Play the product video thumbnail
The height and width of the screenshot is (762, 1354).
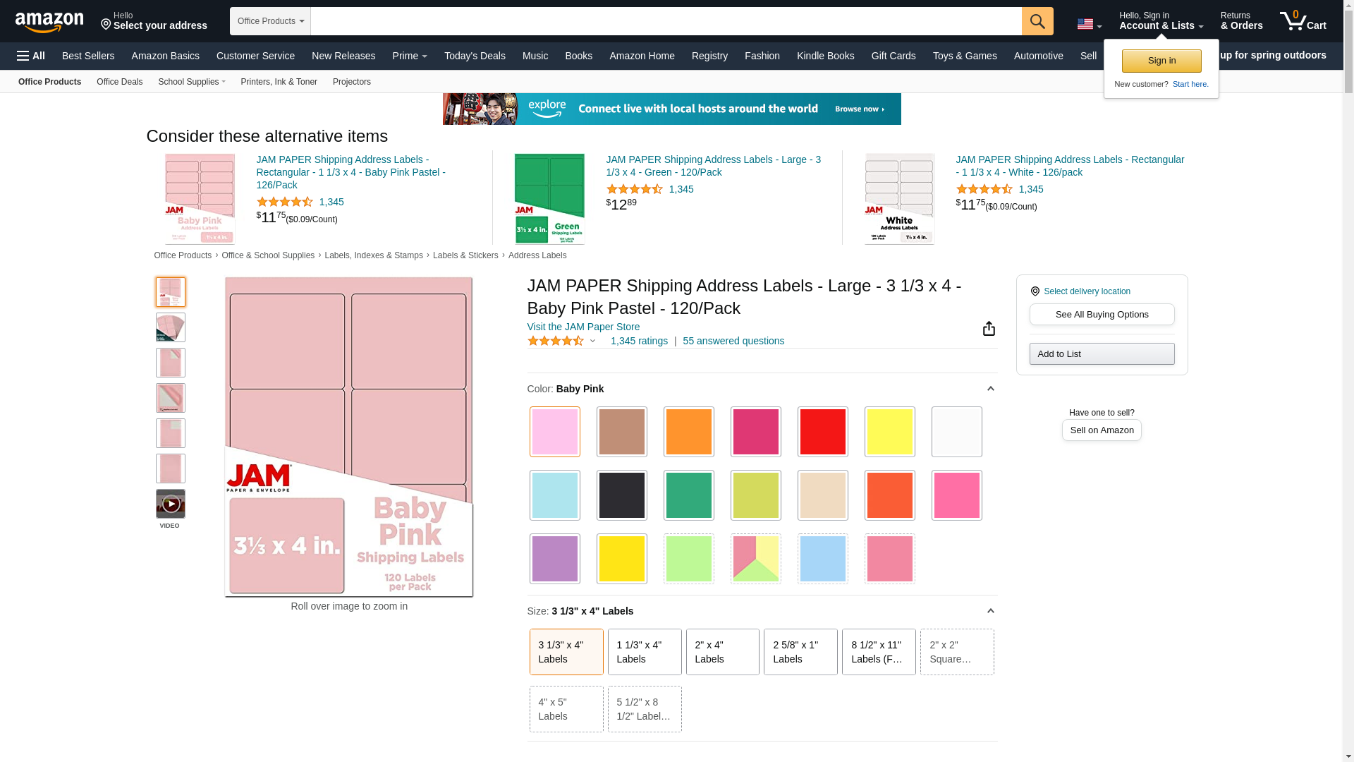pyautogui.click(x=171, y=504)
